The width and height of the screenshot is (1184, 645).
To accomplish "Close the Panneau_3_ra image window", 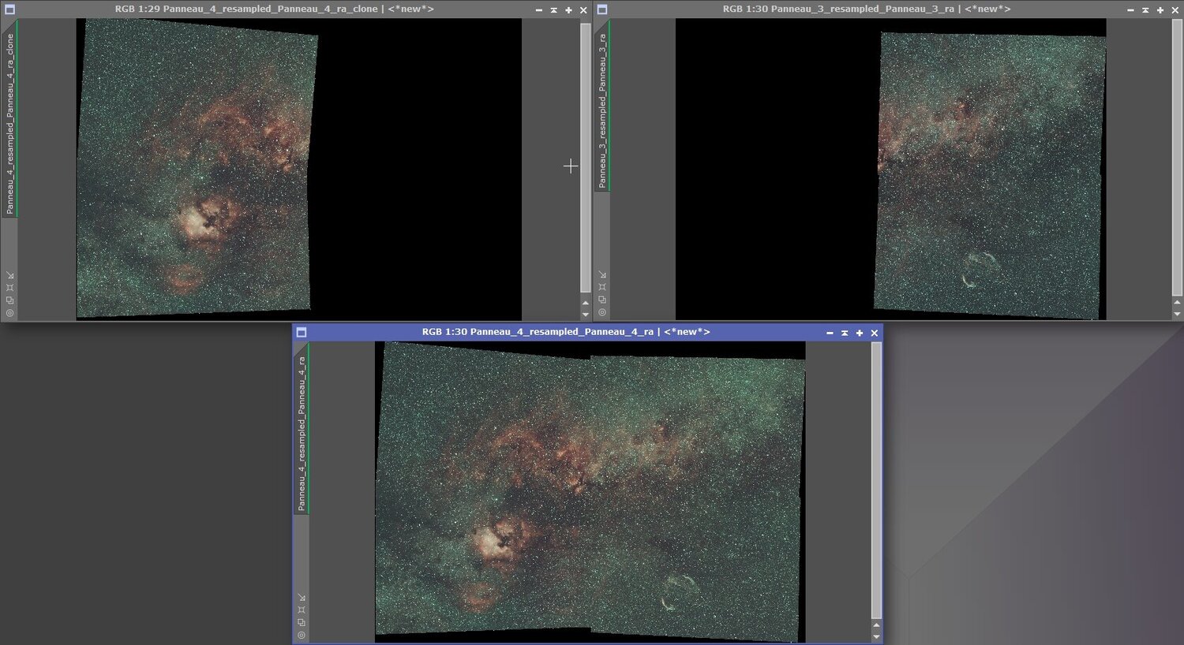I will [x=1175, y=10].
